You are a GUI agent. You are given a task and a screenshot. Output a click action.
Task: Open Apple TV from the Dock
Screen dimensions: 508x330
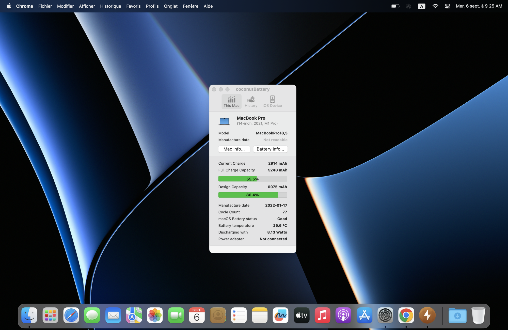[x=301, y=315]
